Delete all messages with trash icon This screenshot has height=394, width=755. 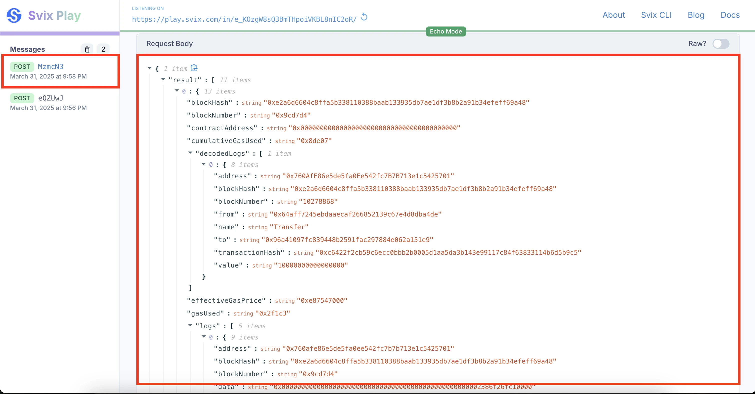click(x=87, y=49)
